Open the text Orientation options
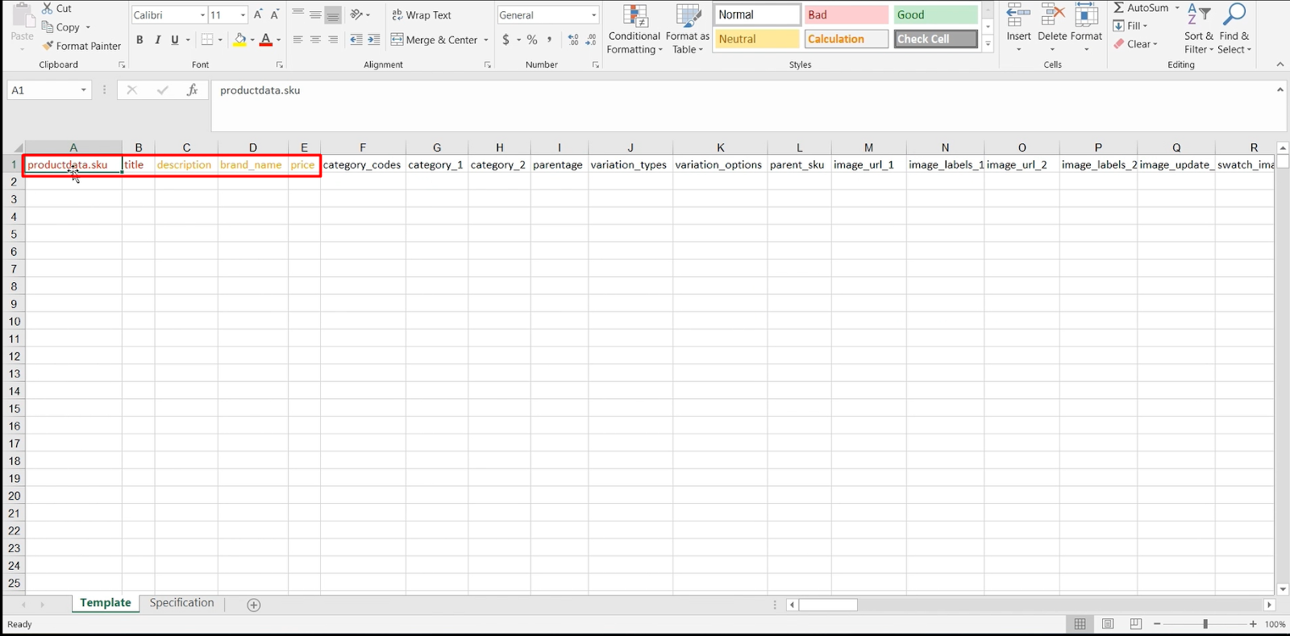This screenshot has width=1290, height=636. tap(356, 15)
